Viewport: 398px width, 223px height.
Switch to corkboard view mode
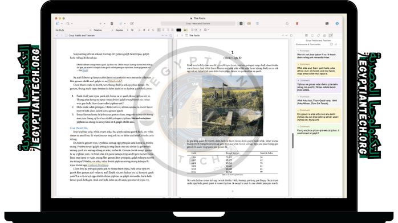(249, 23)
